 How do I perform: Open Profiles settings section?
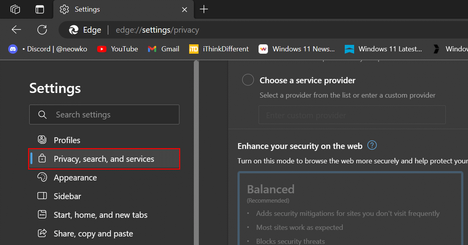[x=67, y=140]
